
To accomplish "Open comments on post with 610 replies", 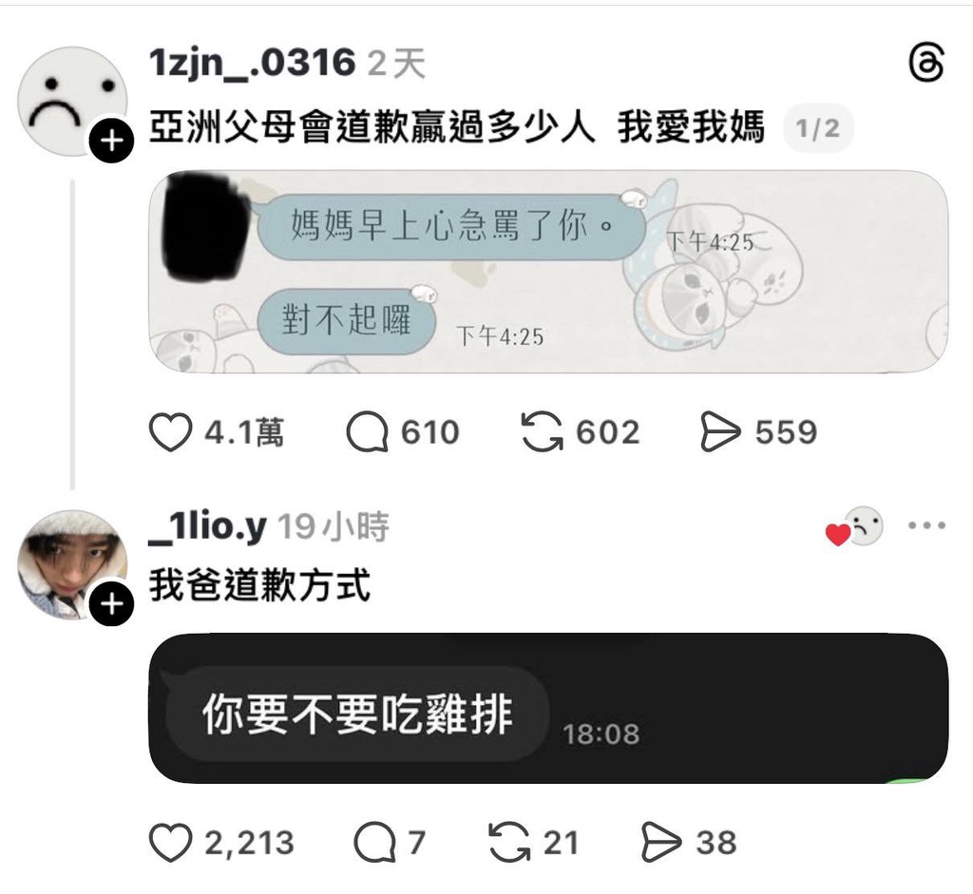I will 368,432.
